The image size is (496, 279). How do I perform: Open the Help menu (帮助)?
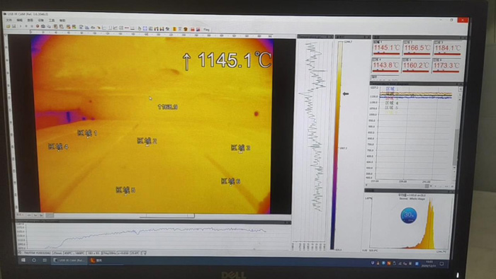(62, 21)
